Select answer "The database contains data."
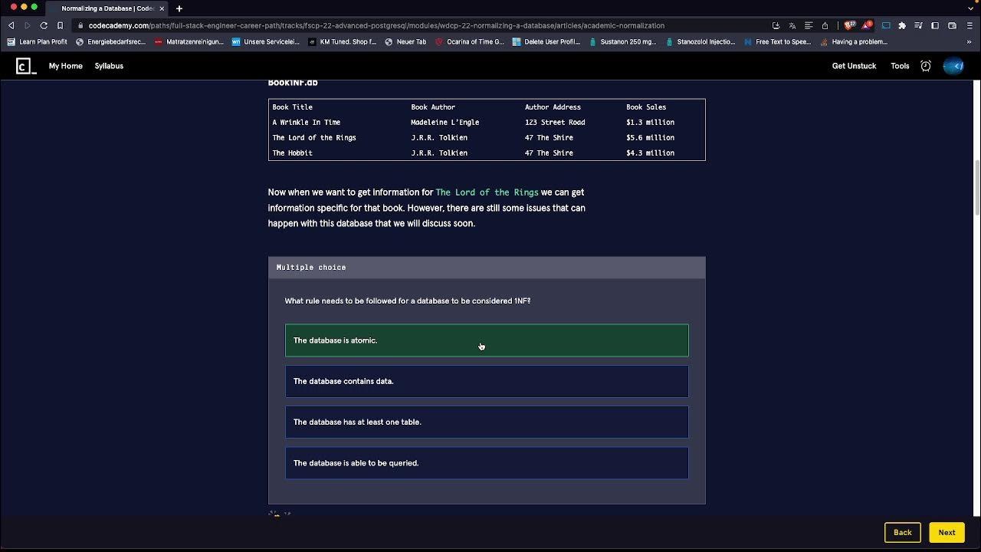Viewport: 981px width, 552px height. pyautogui.click(x=487, y=381)
